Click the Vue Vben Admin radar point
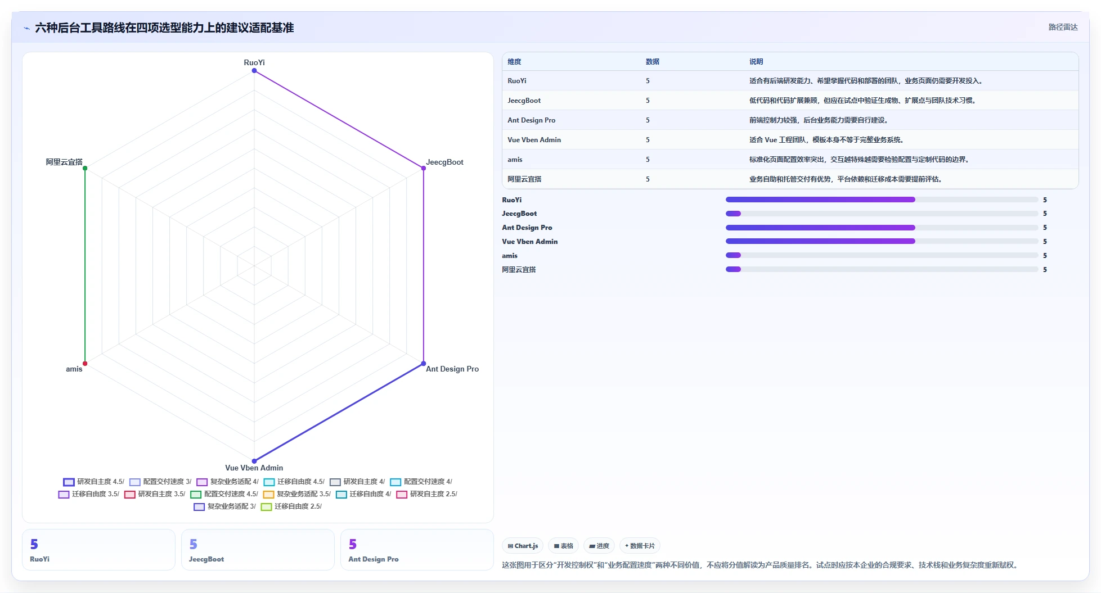Screen dimensions: 1101x593 254,461
